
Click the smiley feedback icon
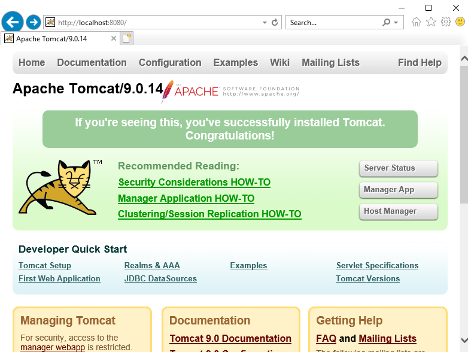coord(460,22)
